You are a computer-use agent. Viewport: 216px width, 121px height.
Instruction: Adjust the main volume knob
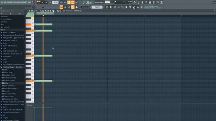pyautogui.click(x=34, y=2)
